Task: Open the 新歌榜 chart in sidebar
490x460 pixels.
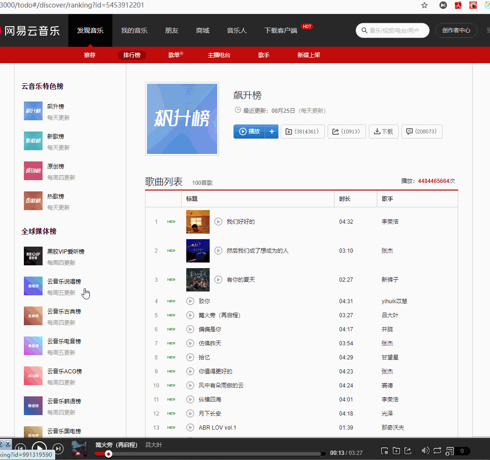Action: [x=56, y=137]
